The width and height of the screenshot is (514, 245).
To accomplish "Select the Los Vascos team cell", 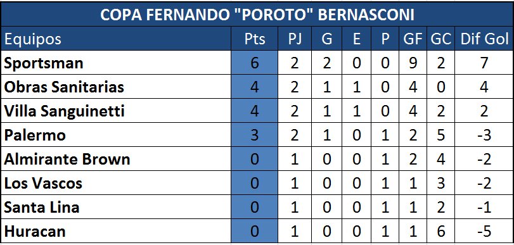I will 116,183.
